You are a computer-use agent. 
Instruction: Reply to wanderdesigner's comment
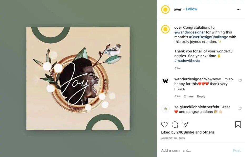coord(201,96)
